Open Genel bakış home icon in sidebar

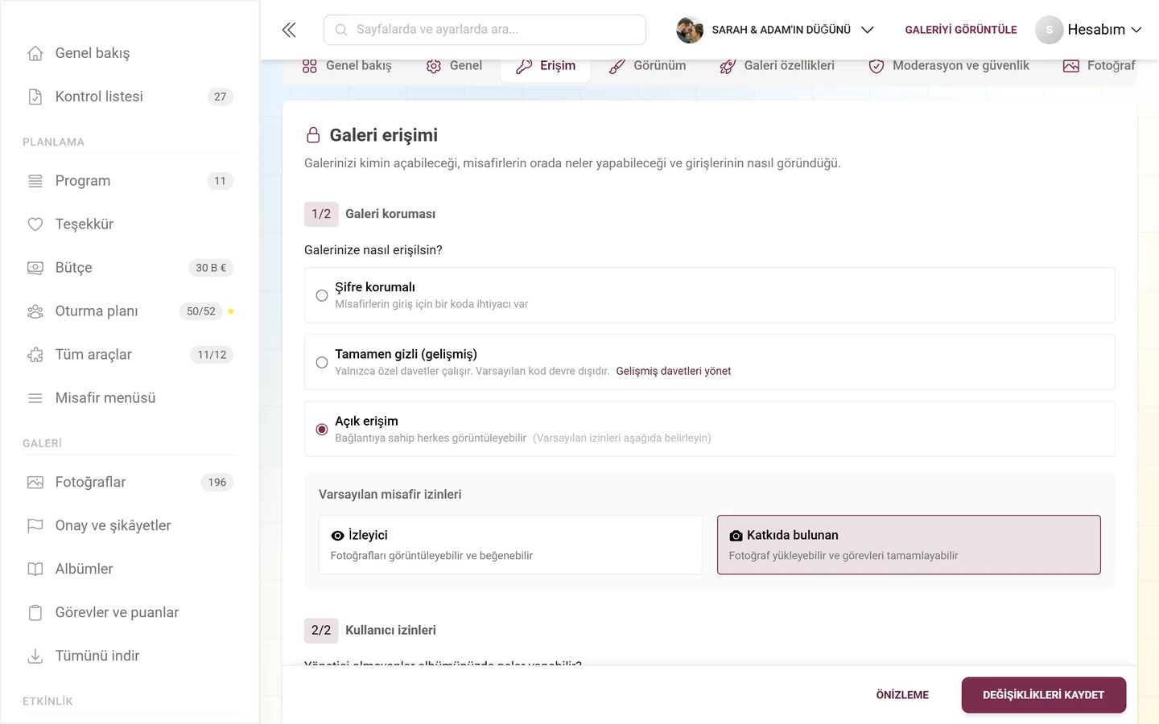pos(35,53)
